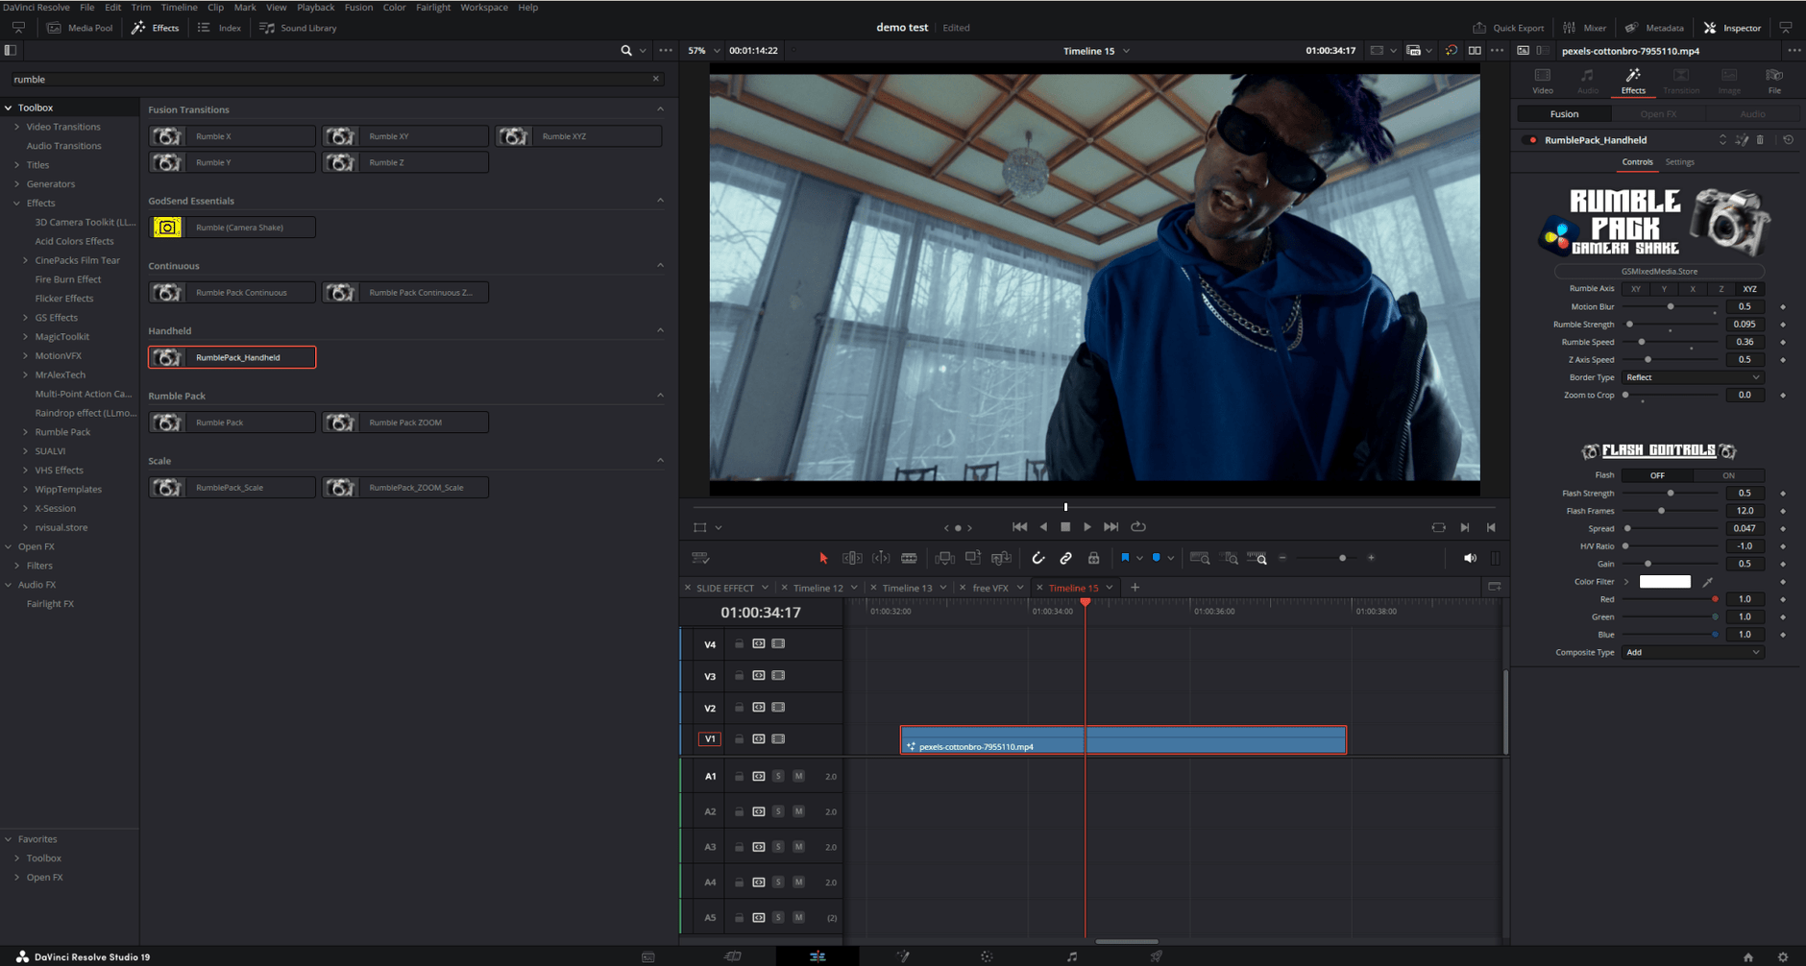Viewport: 1806px width, 966px height.
Task: Collapse the Fusion Transitions section
Action: (660, 109)
